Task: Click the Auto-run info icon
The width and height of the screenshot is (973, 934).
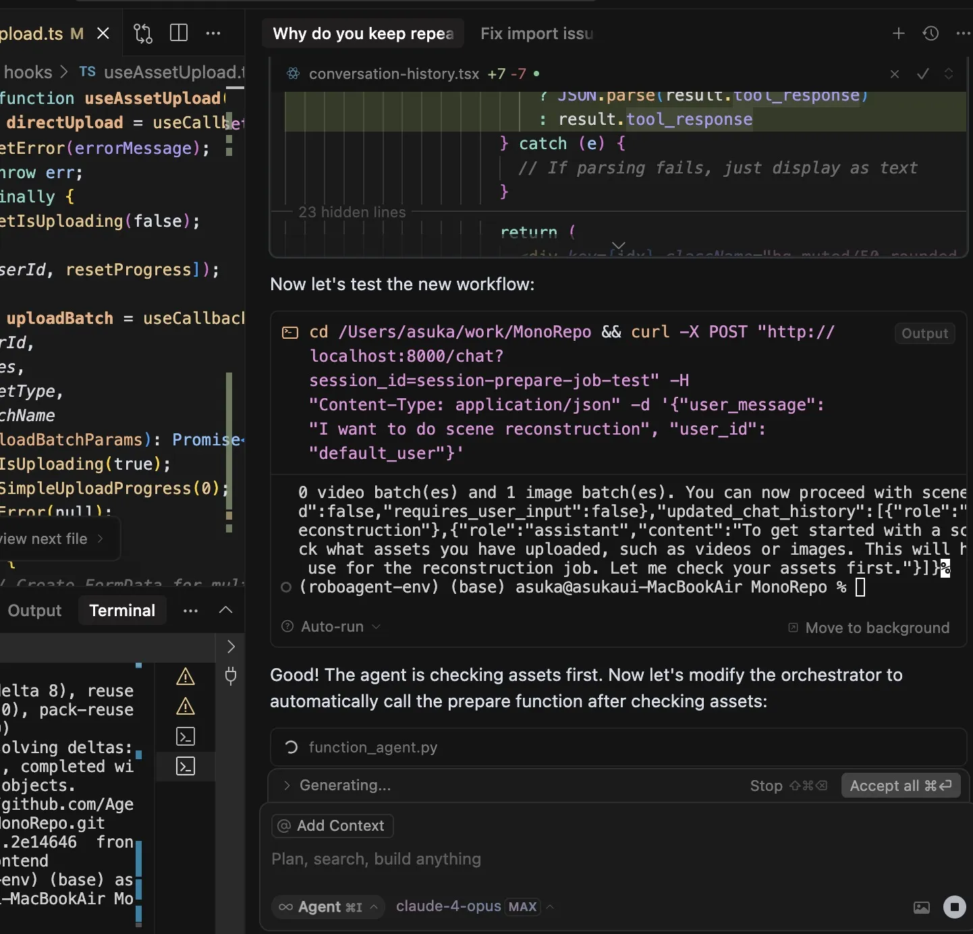Action: [x=287, y=626]
